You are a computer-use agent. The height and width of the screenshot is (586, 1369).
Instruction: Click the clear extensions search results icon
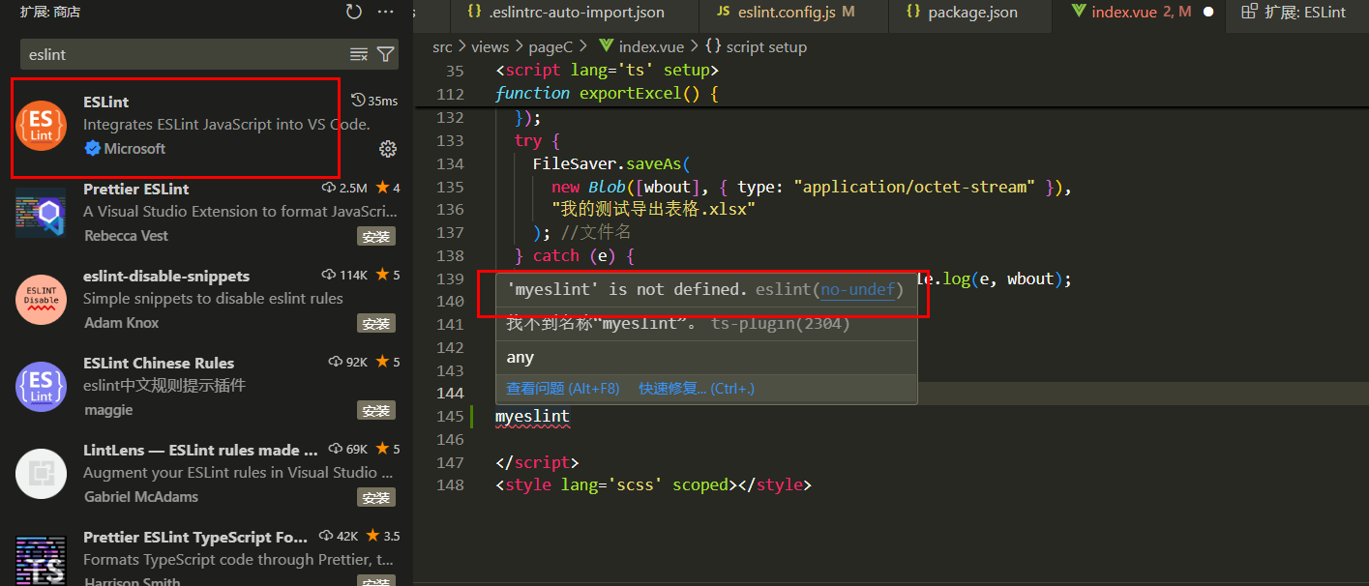click(x=358, y=54)
